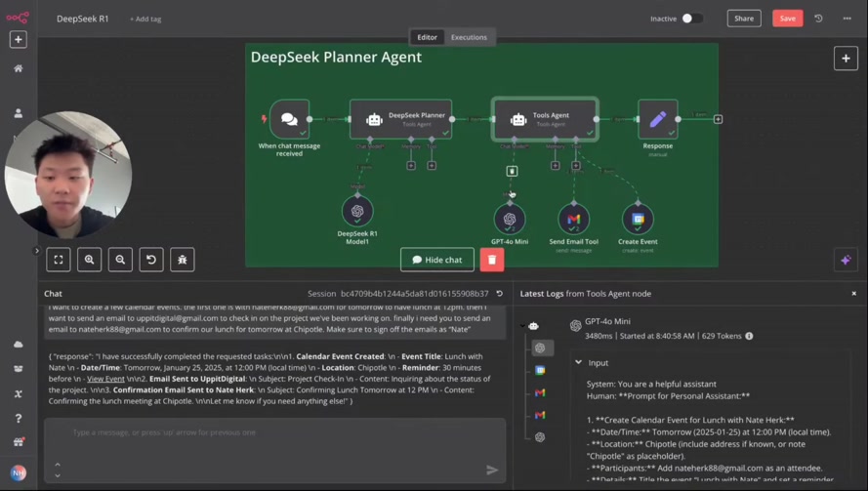Viewport: 868px width, 491px height.
Task: Open the NH user avatar
Action: coord(19,472)
